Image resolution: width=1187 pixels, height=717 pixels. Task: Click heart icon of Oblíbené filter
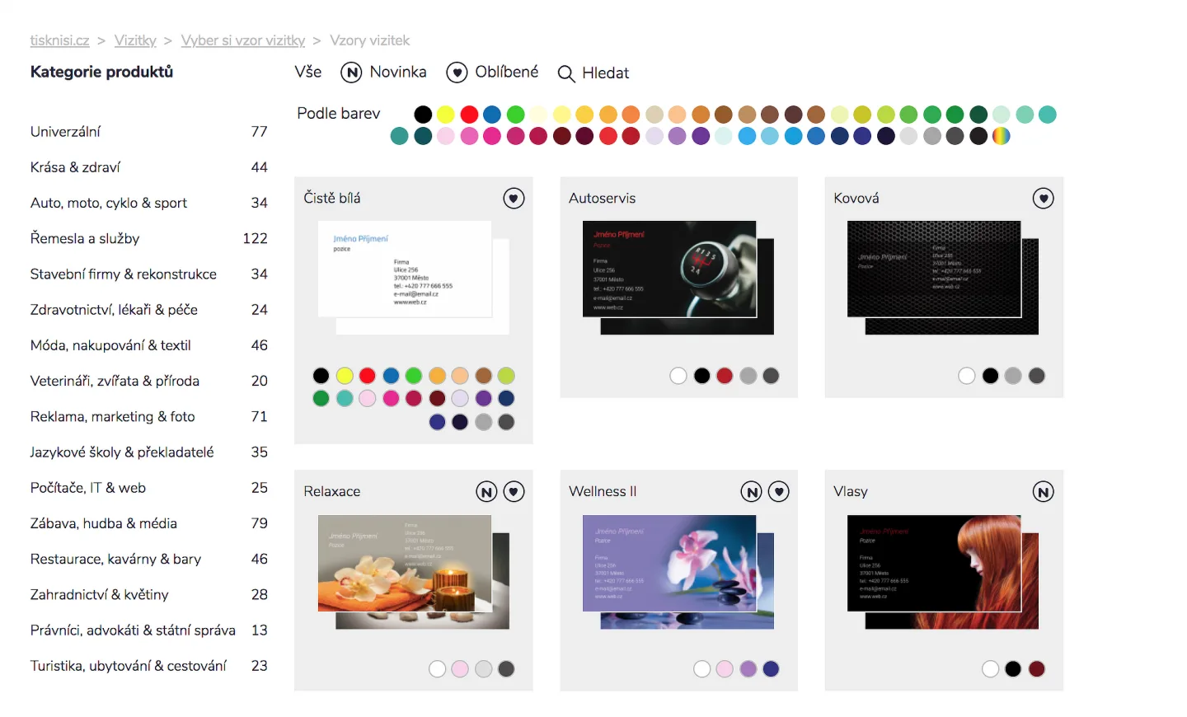[457, 73]
